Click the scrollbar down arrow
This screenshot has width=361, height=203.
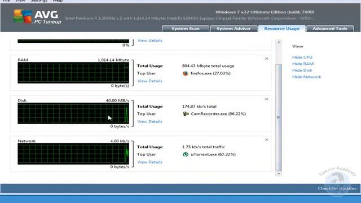279,174
